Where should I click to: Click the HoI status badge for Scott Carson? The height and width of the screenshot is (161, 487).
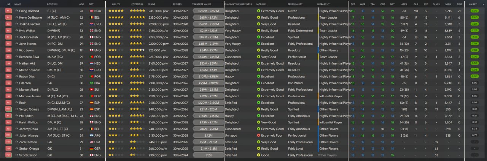tap(8, 155)
